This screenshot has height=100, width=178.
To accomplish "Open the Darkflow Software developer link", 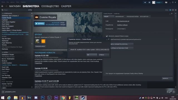I will [122, 25].
